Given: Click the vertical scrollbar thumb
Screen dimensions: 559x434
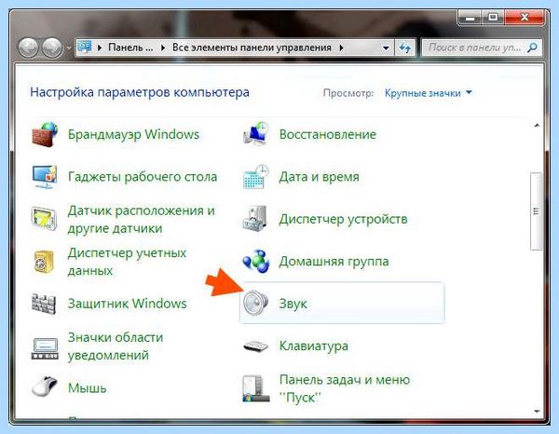Looking at the screenshot, I should coord(537,211).
